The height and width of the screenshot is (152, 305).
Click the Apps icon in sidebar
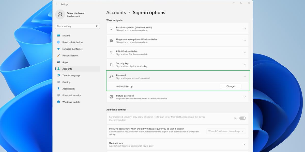[x=58, y=62]
